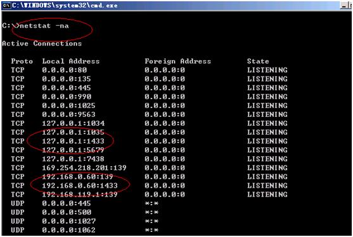Click LISTENING state in the 192.168.0.60:1433 row
This screenshot has height=237, width=353.
(267, 186)
